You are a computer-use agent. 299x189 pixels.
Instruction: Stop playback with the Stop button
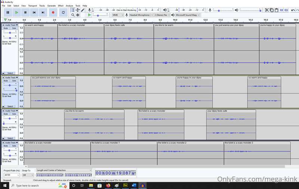[x=25, y=13]
